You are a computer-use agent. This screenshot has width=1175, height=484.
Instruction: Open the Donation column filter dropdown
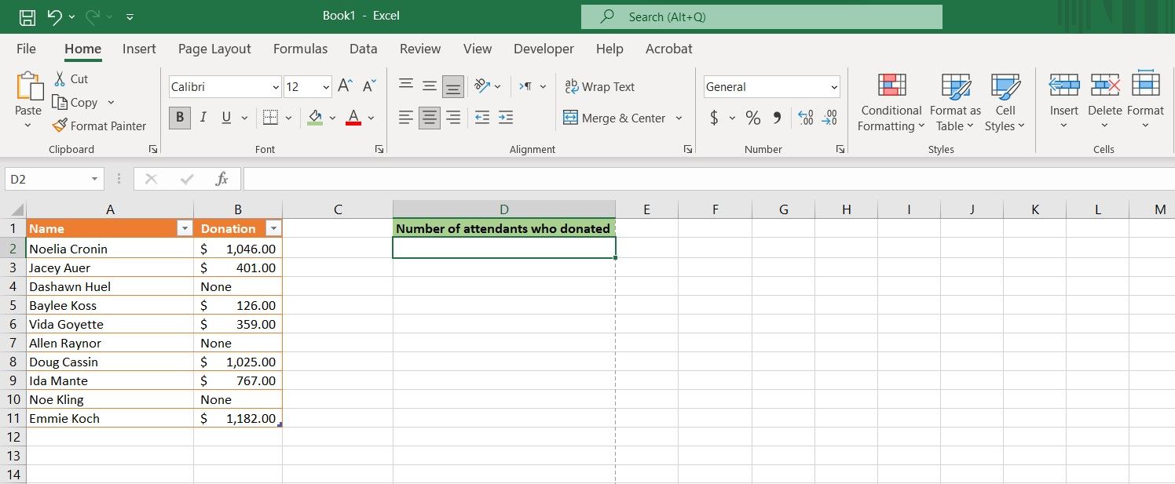pos(273,228)
